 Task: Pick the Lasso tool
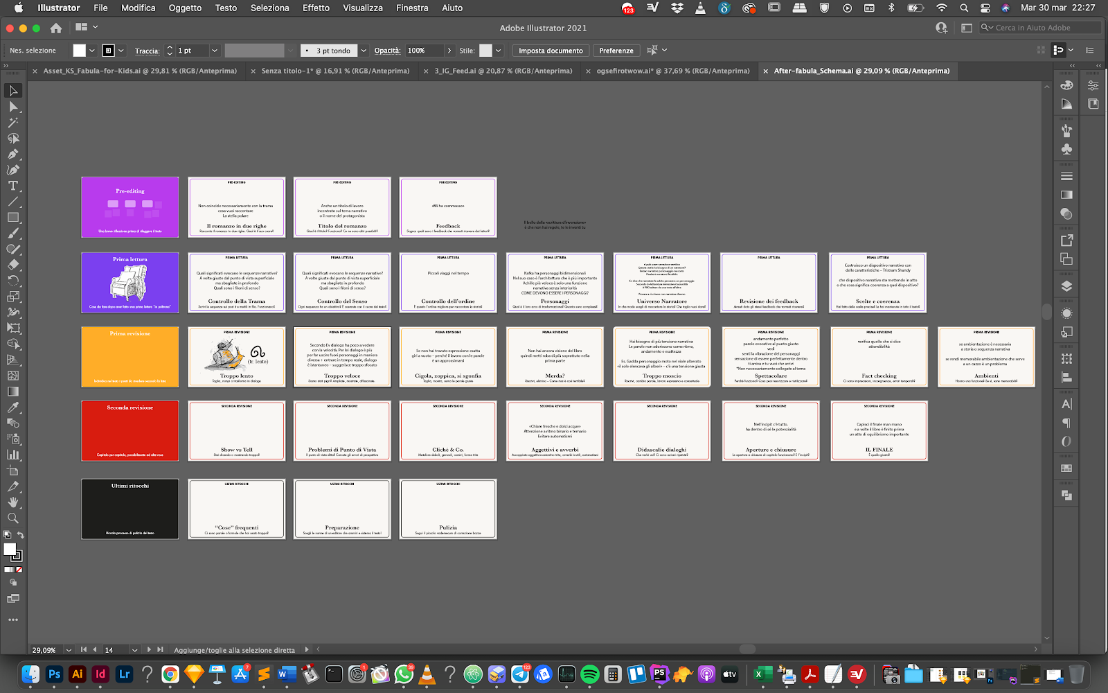coord(13,139)
